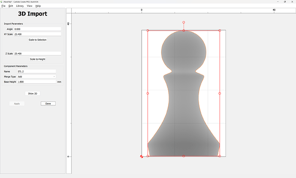Screen dimensions: 296x178
Task: Select the pawn model's round head
Action: 184,49
